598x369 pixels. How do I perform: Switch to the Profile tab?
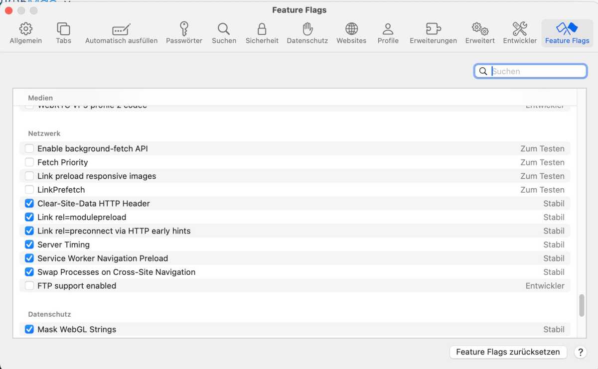point(388,33)
